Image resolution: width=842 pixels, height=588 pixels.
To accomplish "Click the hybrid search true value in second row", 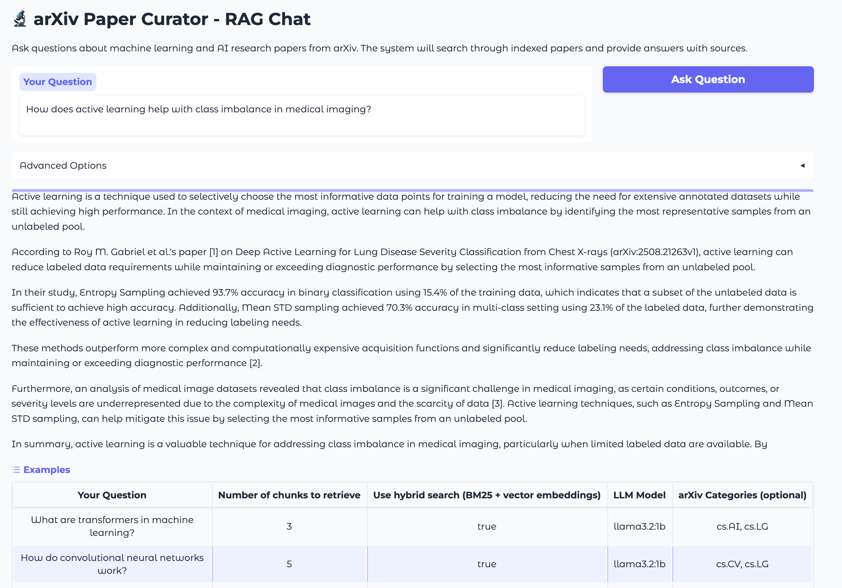I will pyautogui.click(x=487, y=564).
